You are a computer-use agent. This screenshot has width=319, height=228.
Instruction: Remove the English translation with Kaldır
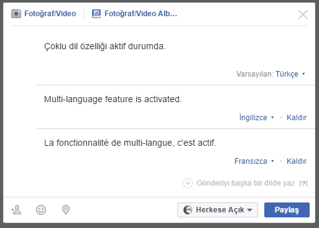297,118
